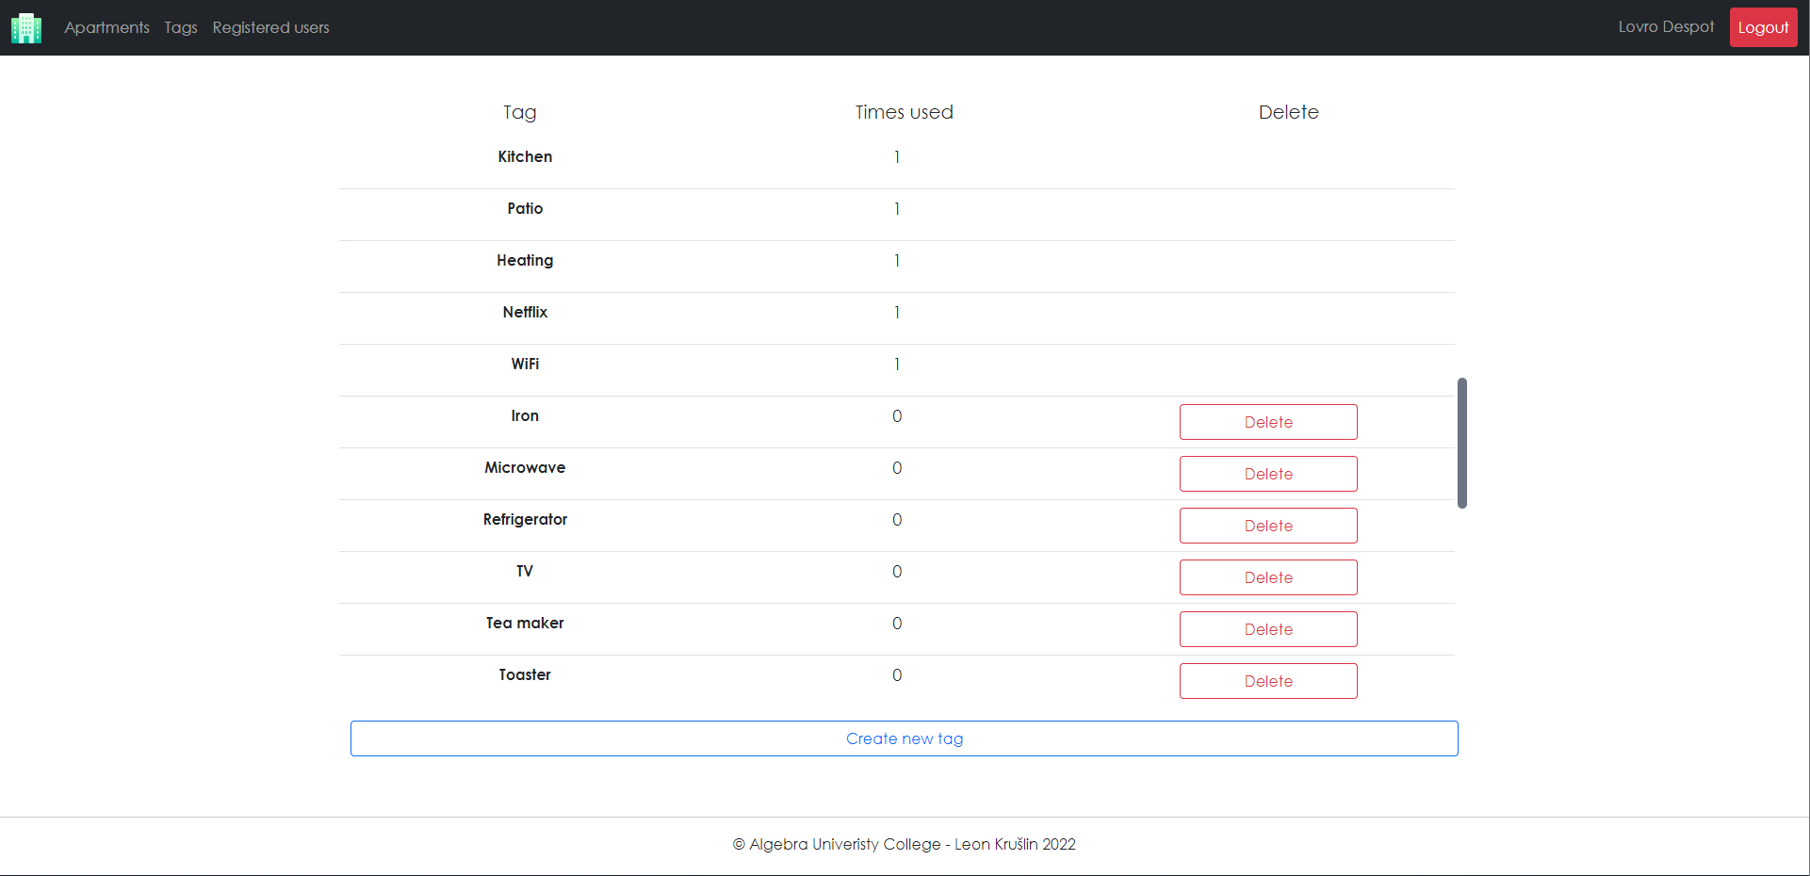The image size is (1810, 876).
Task: Delete the TV tag
Action: [1268, 576]
